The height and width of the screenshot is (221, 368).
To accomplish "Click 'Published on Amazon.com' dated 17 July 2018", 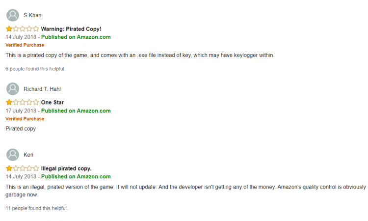I will point(76,111).
